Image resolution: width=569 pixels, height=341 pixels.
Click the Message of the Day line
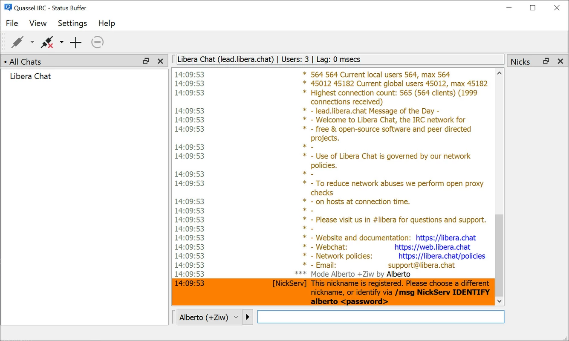(x=375, y=111)
